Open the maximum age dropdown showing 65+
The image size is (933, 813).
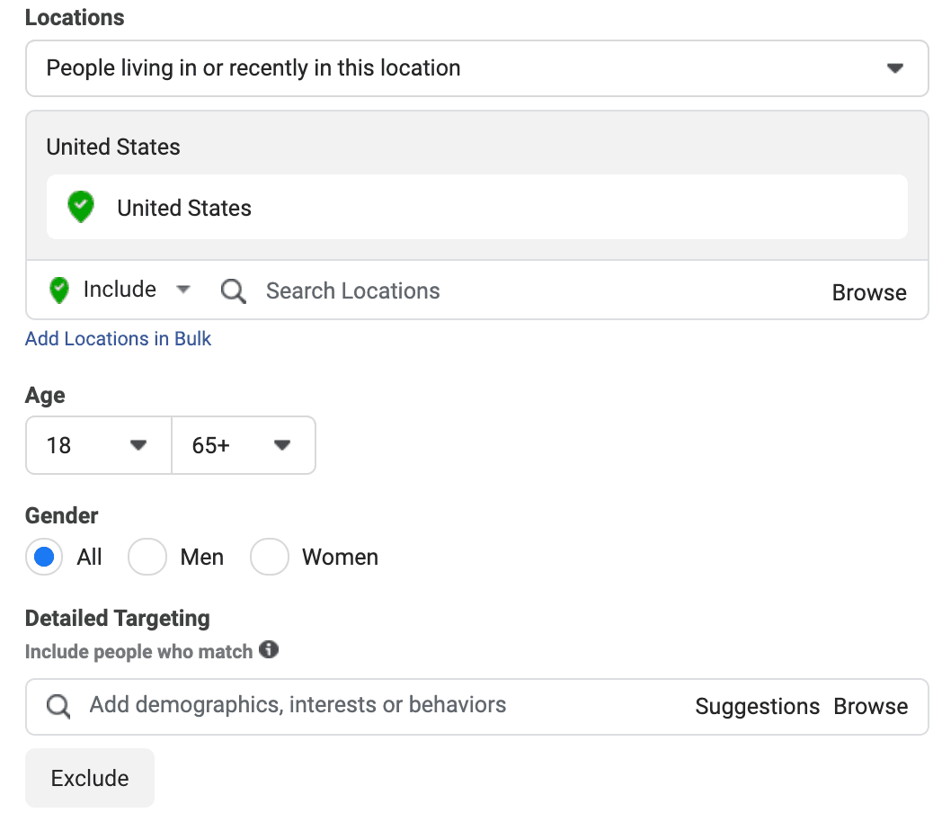244,445
